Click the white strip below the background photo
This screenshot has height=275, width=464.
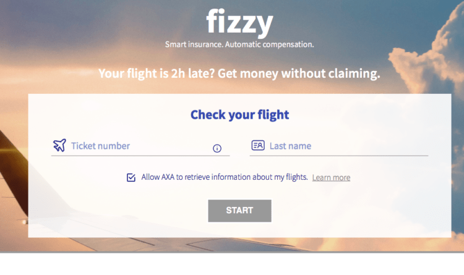pyautogui.click(x=232, y=266)
